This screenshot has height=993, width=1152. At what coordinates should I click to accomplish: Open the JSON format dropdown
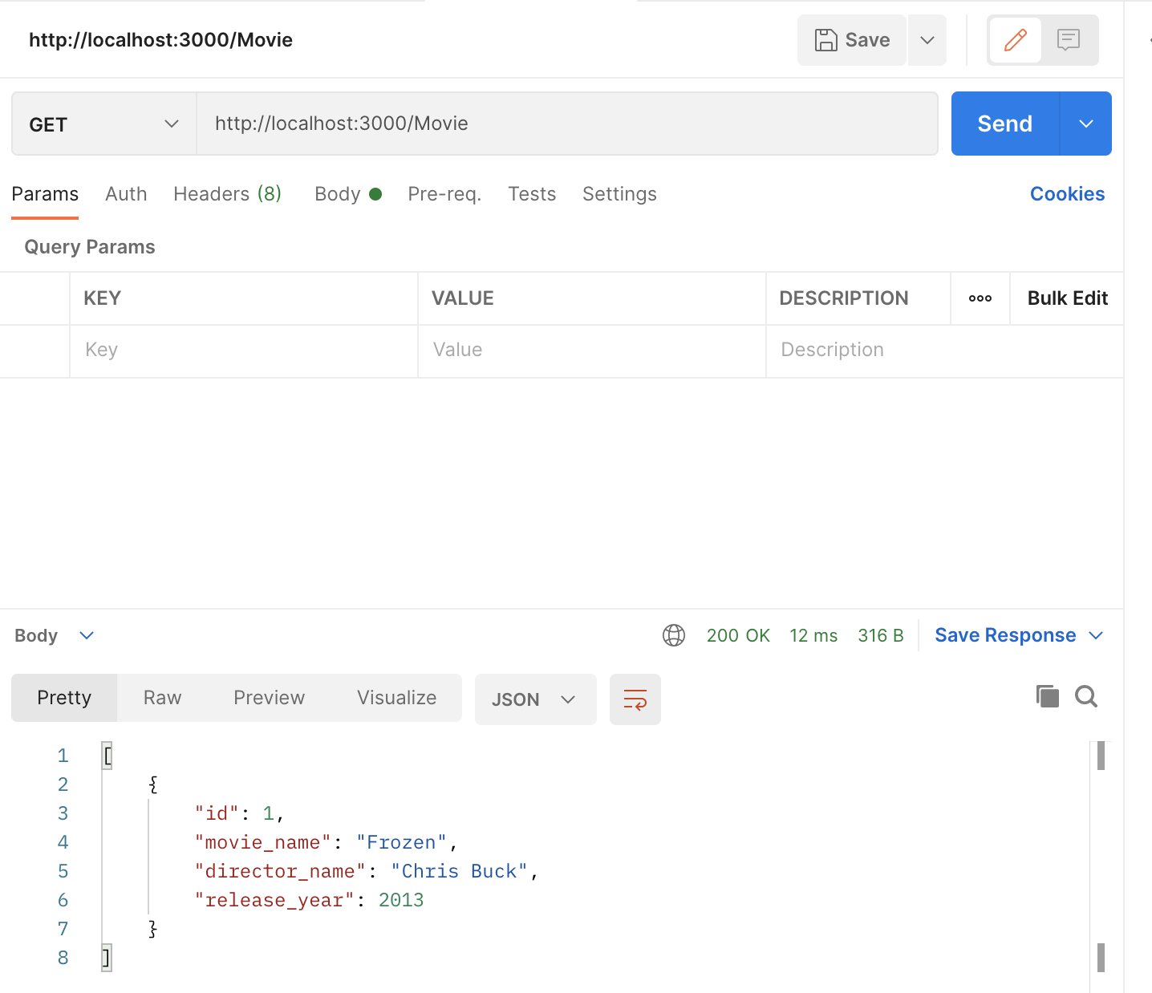click(536, 699)
